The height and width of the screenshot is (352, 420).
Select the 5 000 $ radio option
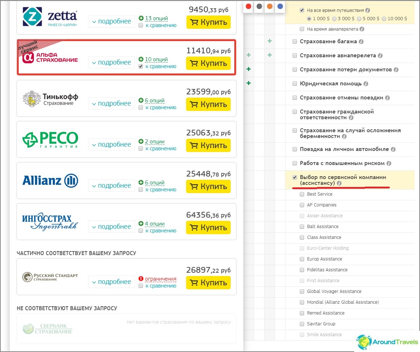tap(359, 19)
